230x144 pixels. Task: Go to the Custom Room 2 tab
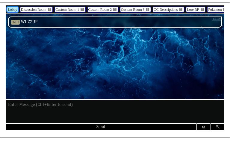click(100, 10)
